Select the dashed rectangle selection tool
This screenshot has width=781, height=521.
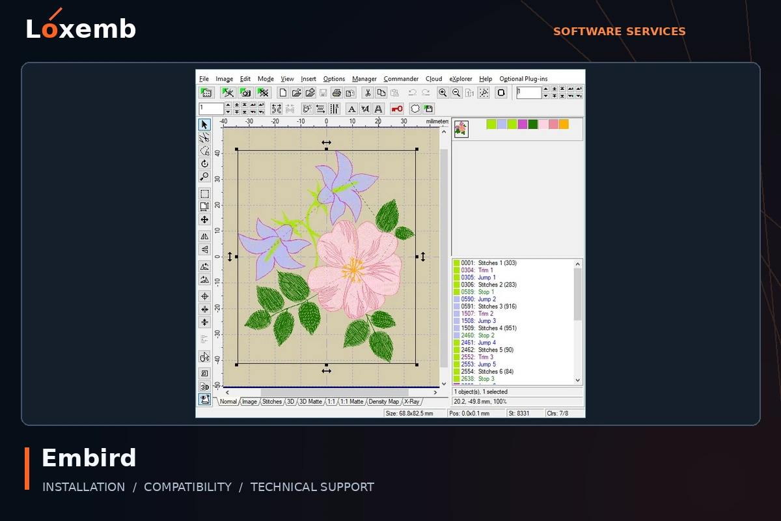tap(204, 194)
